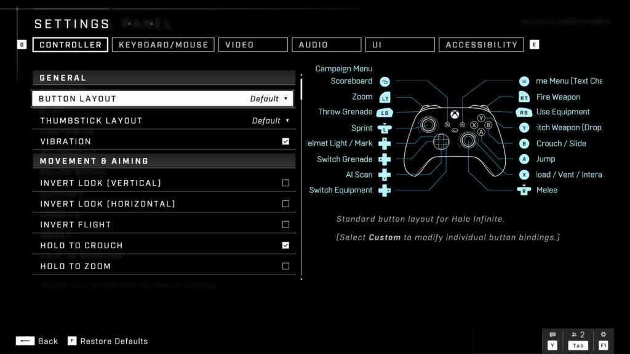Enable the Hold to Zoom checkbox
The image size is (630, 354).
tap(285, 266)
